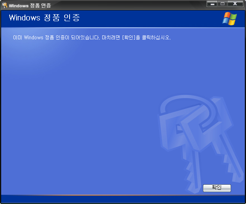Select the 'Windows 정품 인증' header title
The width and height of the screenshot is (246, 204).
click(x=45, y=18)
